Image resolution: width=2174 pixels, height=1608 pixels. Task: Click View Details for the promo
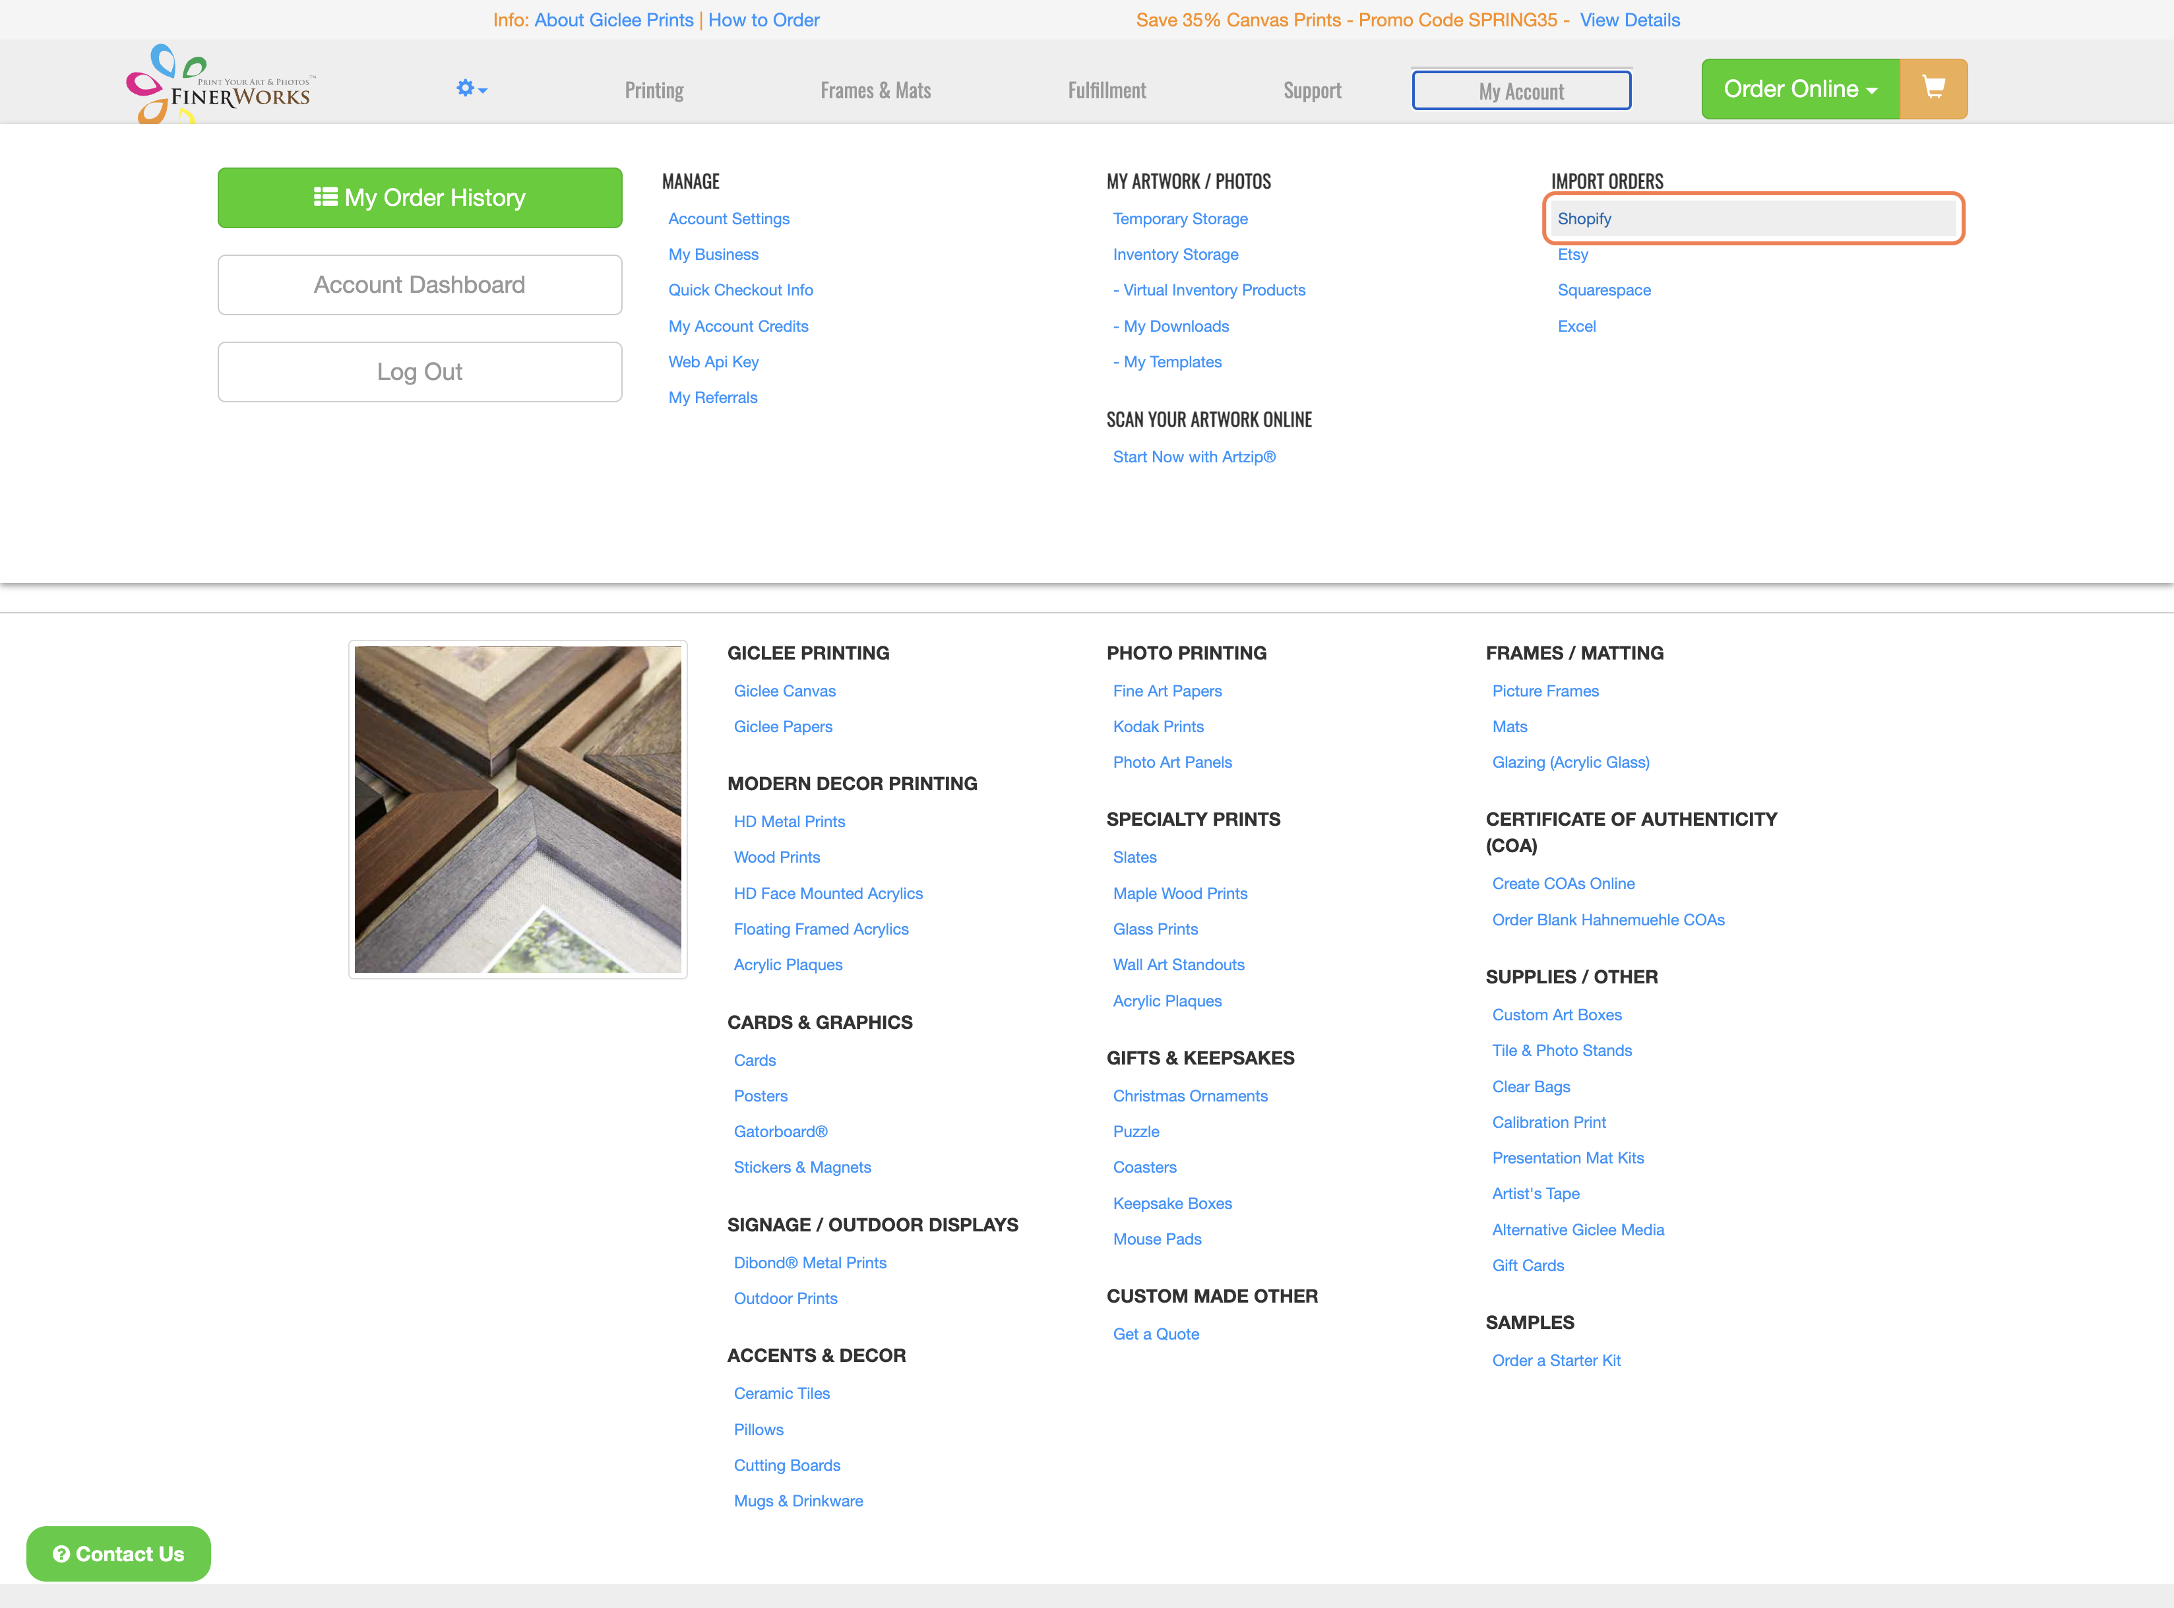pos(1630,20)
